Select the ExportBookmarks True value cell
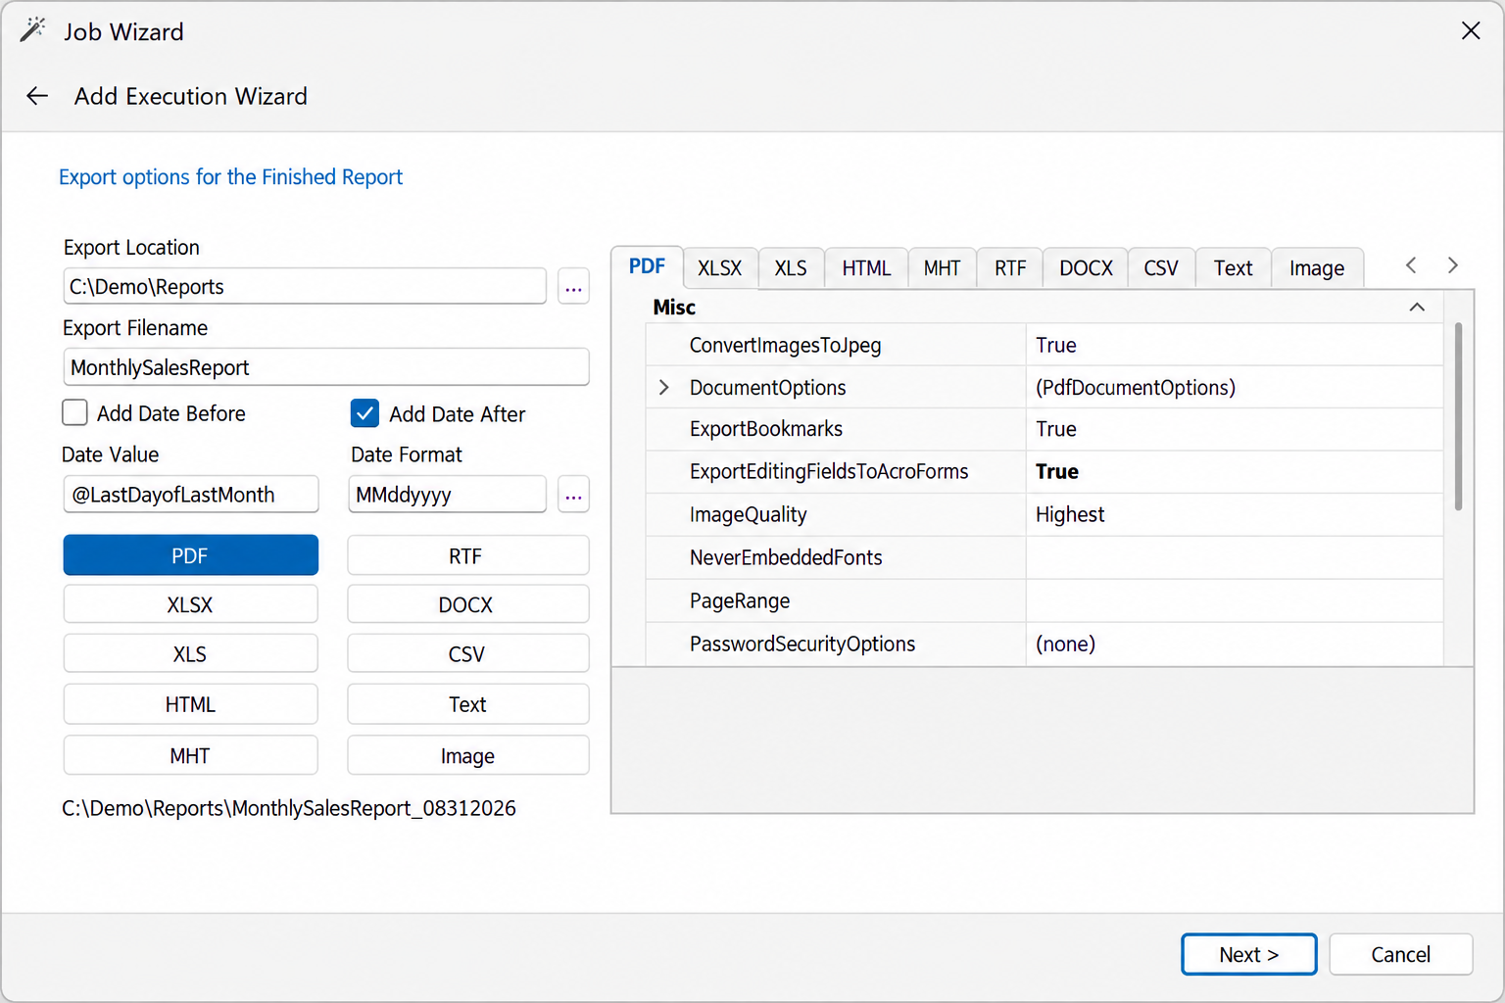The image size is (1505, 1003). pyautogui.click(x=1234, y=429)
